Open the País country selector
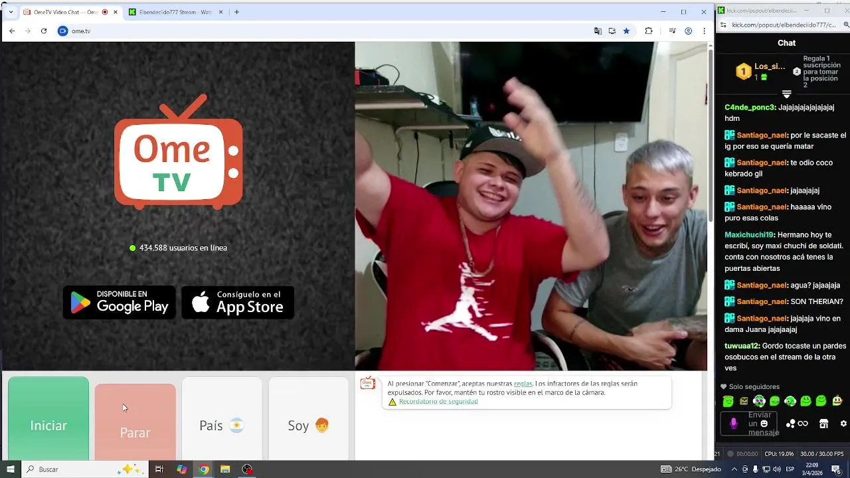 [x=222, y=419]
